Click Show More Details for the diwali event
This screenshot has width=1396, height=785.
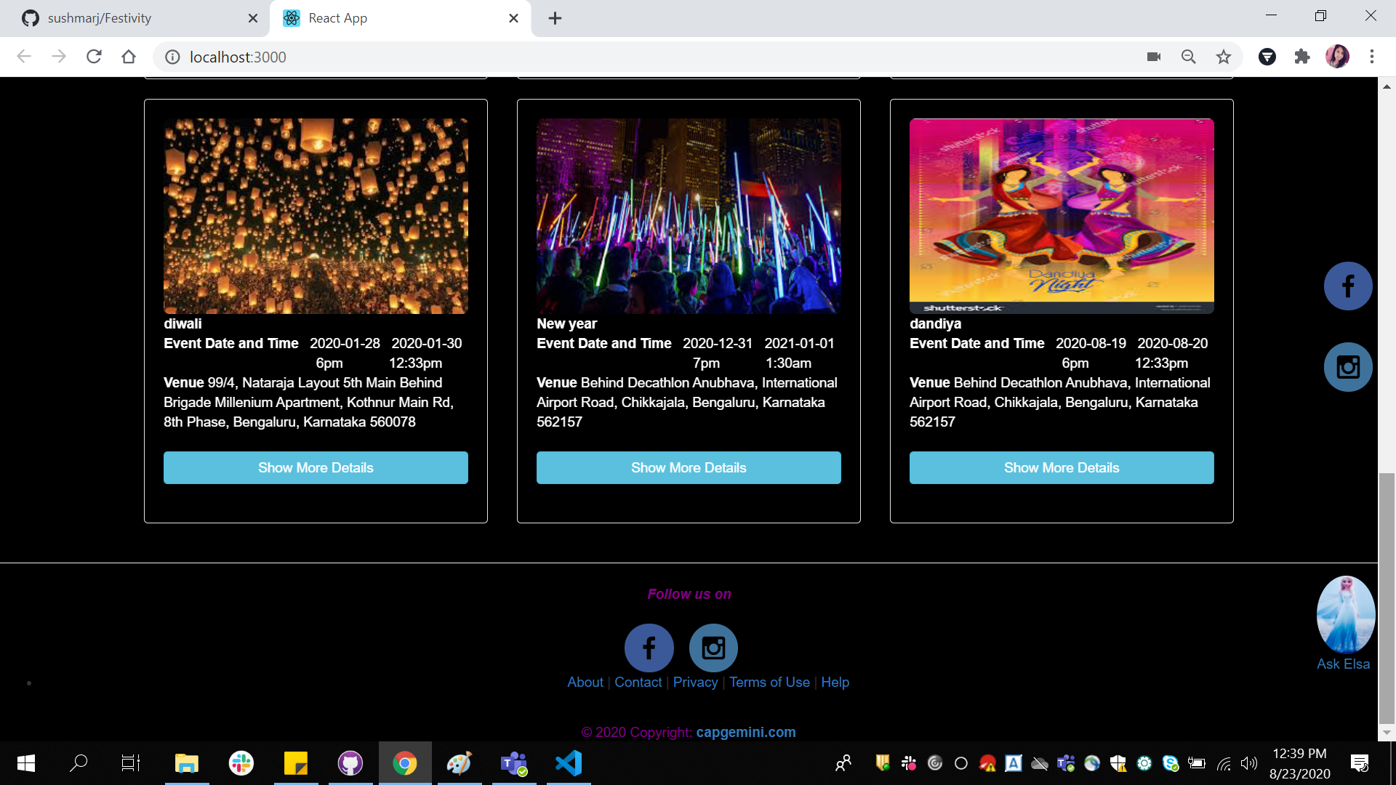click(316, 467)
